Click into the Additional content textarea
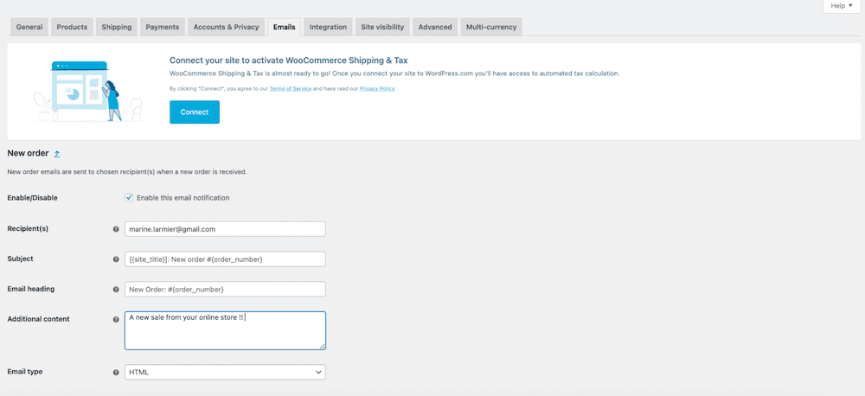The height and width of the screenshot is (396, 865). point(225,330)
